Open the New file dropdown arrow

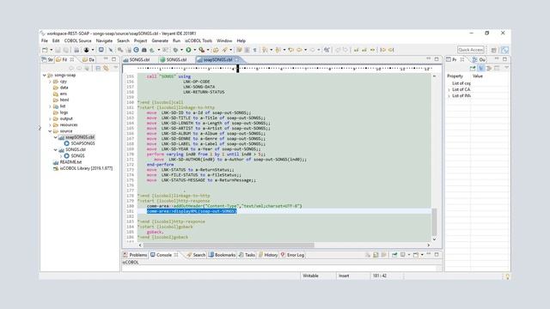pos(52,50)
